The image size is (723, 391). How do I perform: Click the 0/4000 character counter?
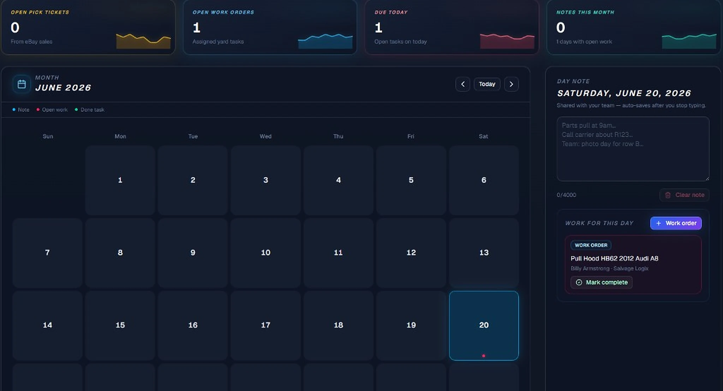pyautogui.click(x=566, y=195)
